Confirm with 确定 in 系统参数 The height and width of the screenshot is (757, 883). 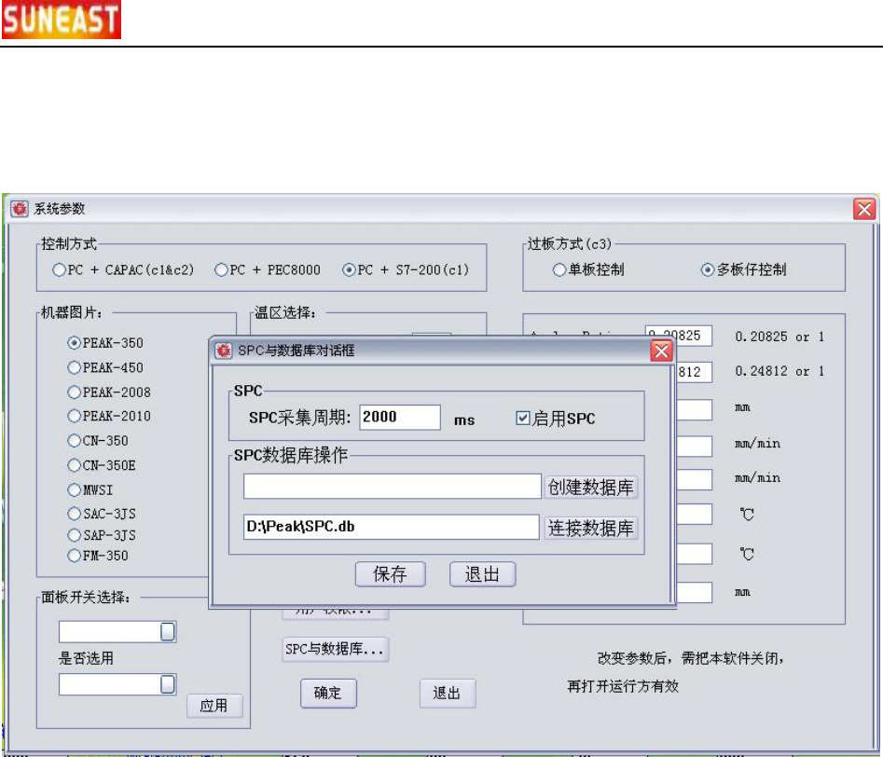click(328, 694)
